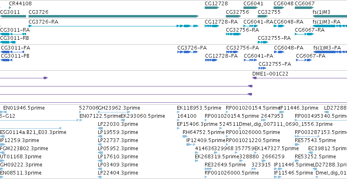Open gene CG3726 in the gene track
This screenshot has width=347, height=179.
38,12
